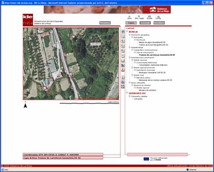This screenshot has width=214, height=172.
Task: Click the FEDER European flag logo
Action: (x=146, y=159)
